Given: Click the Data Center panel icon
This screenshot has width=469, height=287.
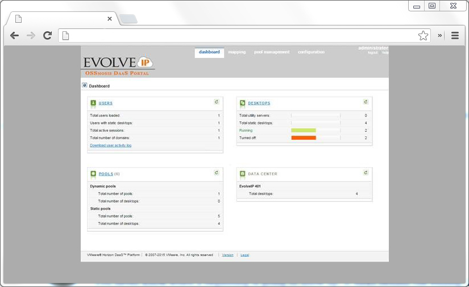Looking at the screenshot, I should coord(242,174).
